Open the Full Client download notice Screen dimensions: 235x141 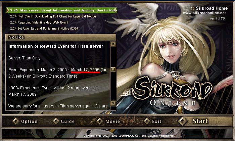(x=53, y=16)
